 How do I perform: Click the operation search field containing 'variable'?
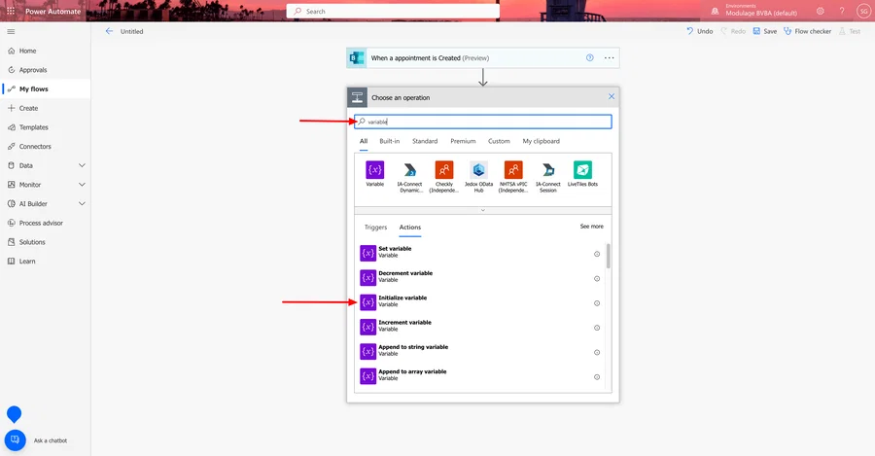482,122
